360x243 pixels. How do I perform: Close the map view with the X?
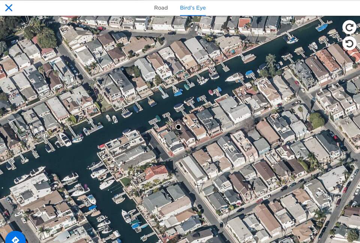click(x=9, y=7)
